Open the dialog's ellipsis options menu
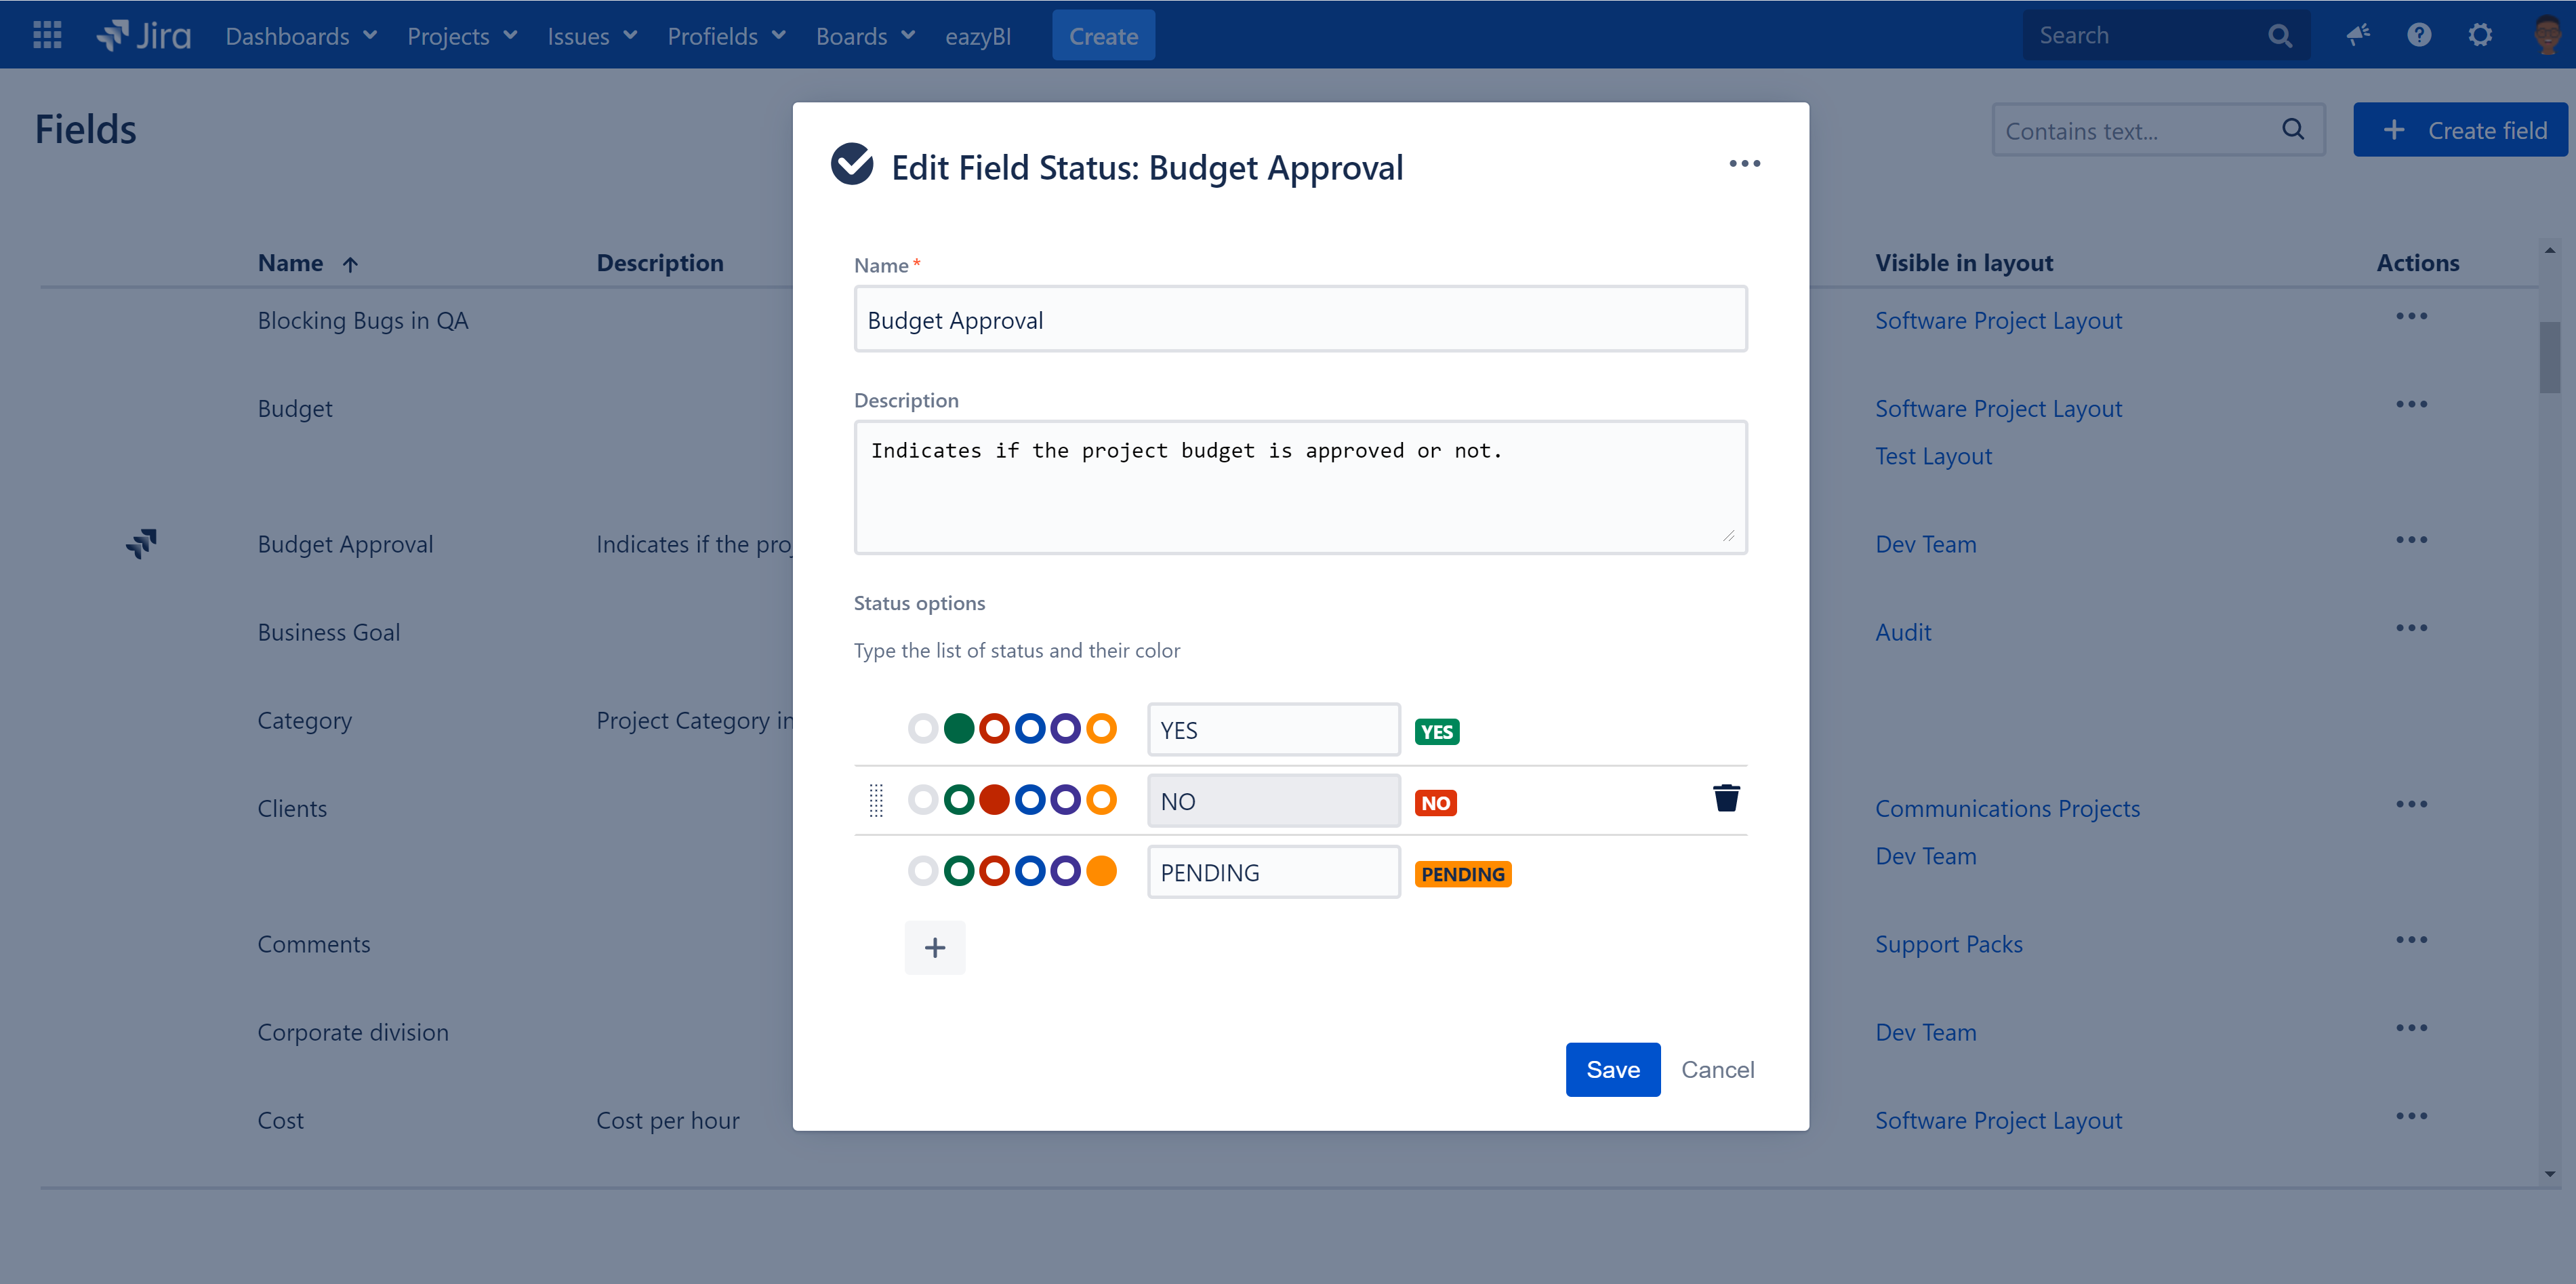2576x1284 pixels. (1745, 163)
